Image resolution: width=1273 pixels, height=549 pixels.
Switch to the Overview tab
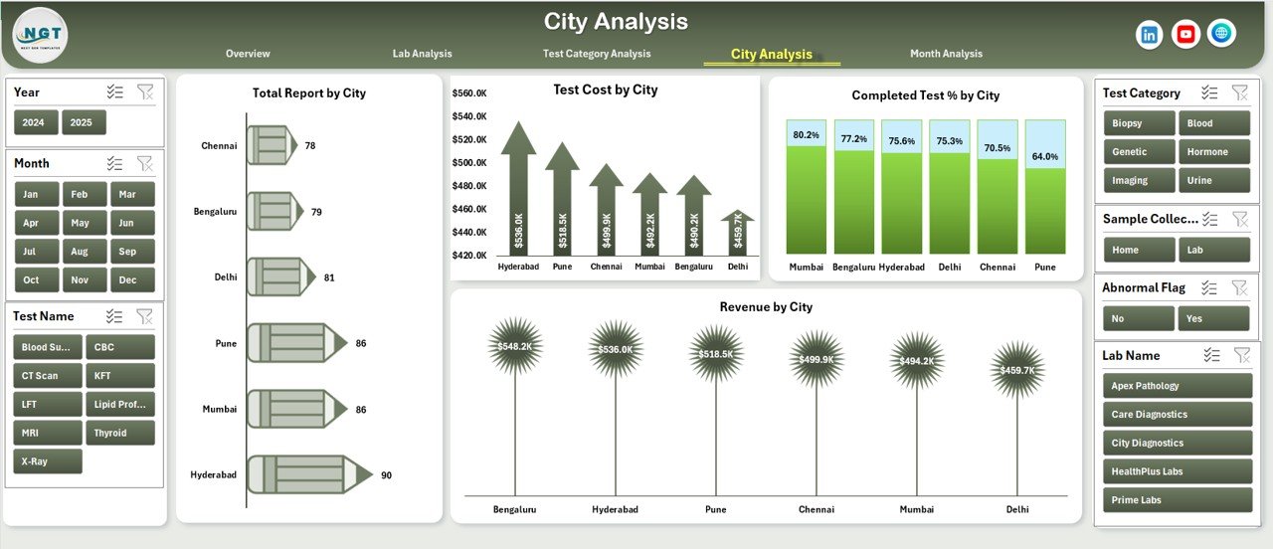pyautogui.click(x=248, y=54)
